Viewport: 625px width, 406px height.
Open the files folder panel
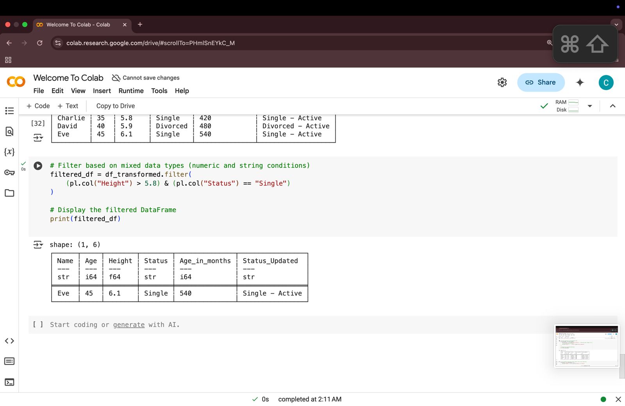tap(9, 193)
